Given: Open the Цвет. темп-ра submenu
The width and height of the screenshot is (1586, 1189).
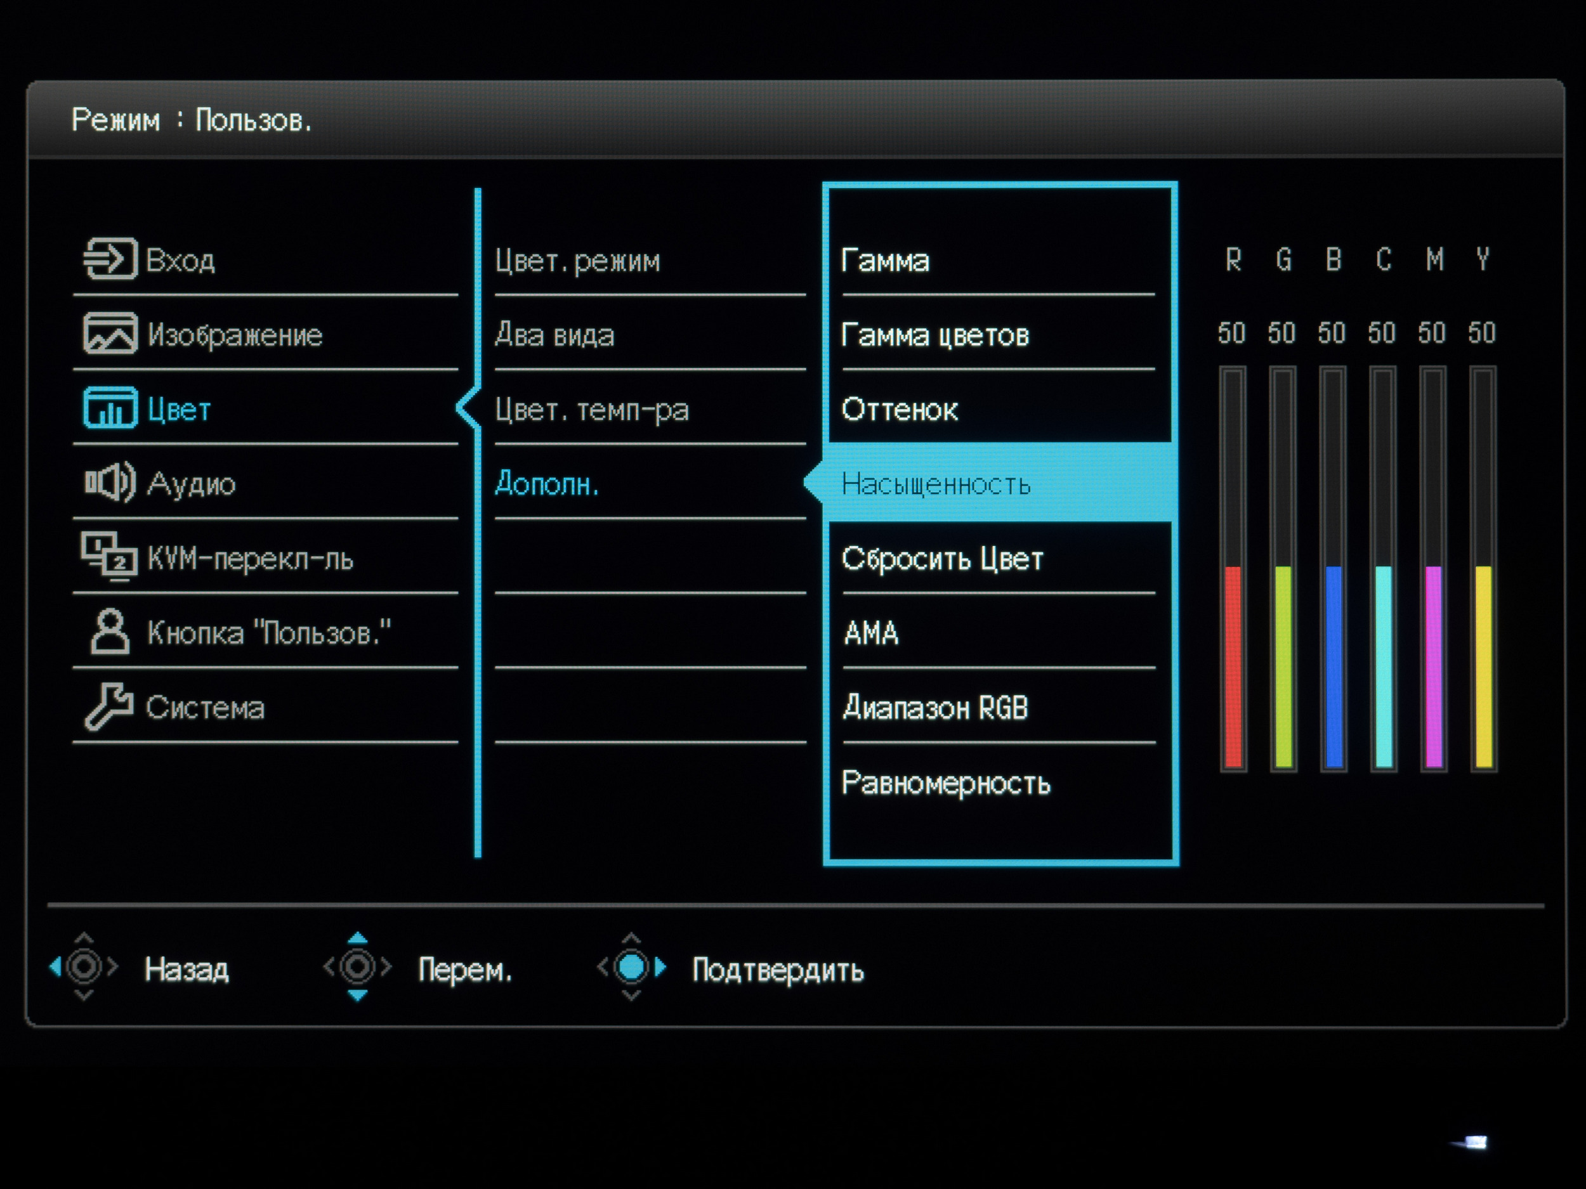Looking at the screenshot, I should (x=591, y=411).
